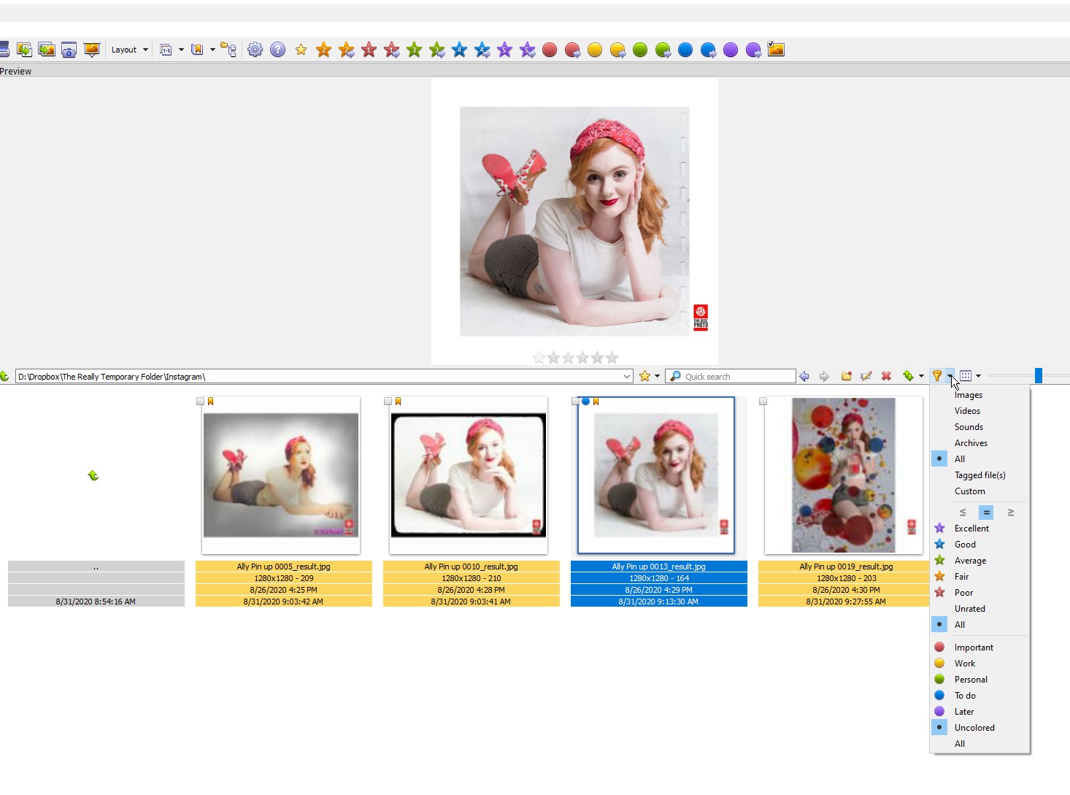Select Images in the filter menu
This screenshot has height=795, width=1070.
(x=968, y=395)
